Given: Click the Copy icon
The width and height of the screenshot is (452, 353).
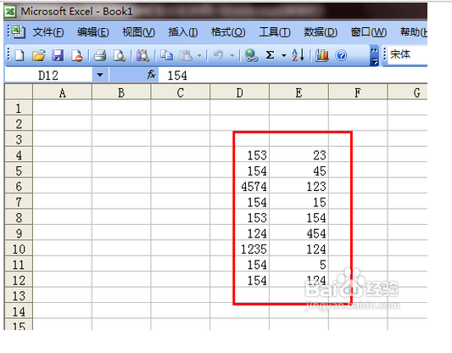Looking at the screenshot, I should pos(166,55).
